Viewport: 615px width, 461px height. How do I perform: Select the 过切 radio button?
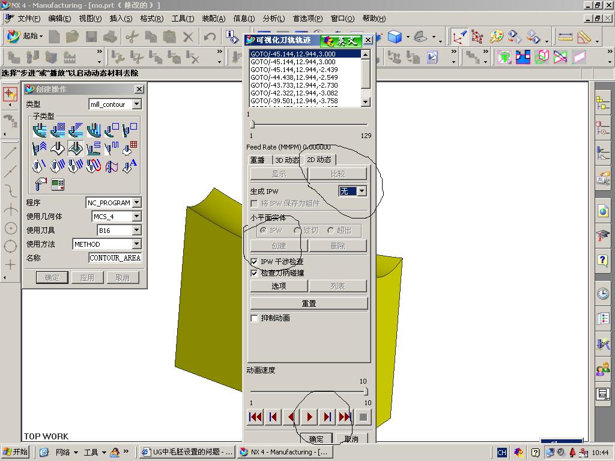297,230
